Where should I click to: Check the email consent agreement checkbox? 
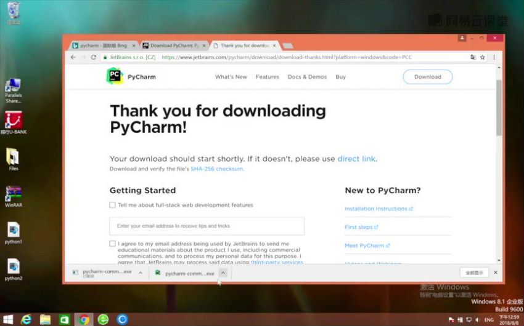112,244
